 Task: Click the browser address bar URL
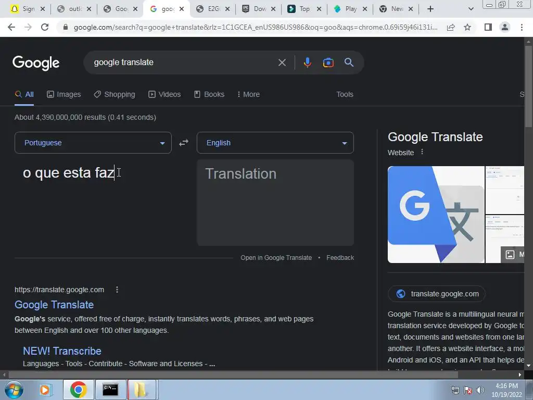coord(256,27)
